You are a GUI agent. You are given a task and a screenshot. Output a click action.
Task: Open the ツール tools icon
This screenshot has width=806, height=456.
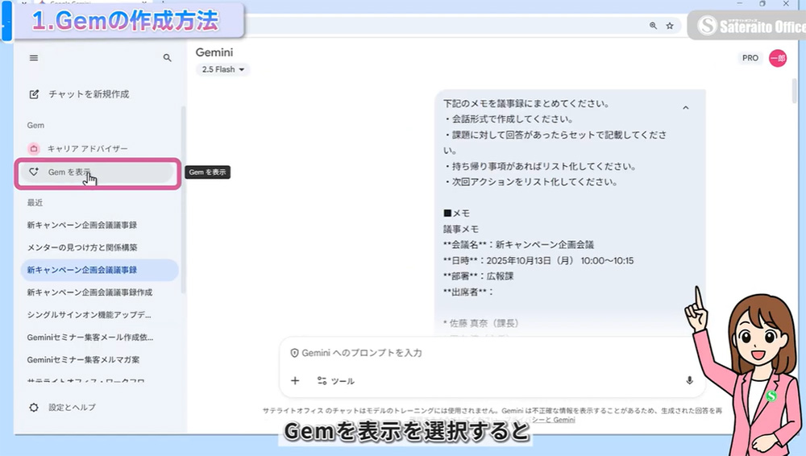pyautogui.click(x=322, y=380)
